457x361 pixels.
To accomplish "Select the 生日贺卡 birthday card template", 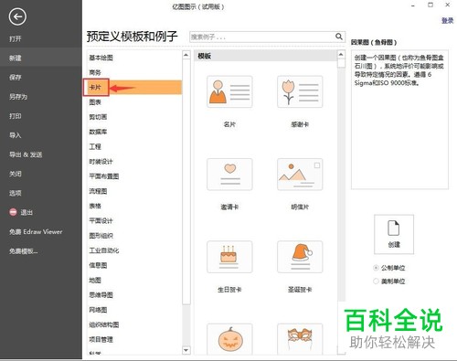I will click(229, 257).
